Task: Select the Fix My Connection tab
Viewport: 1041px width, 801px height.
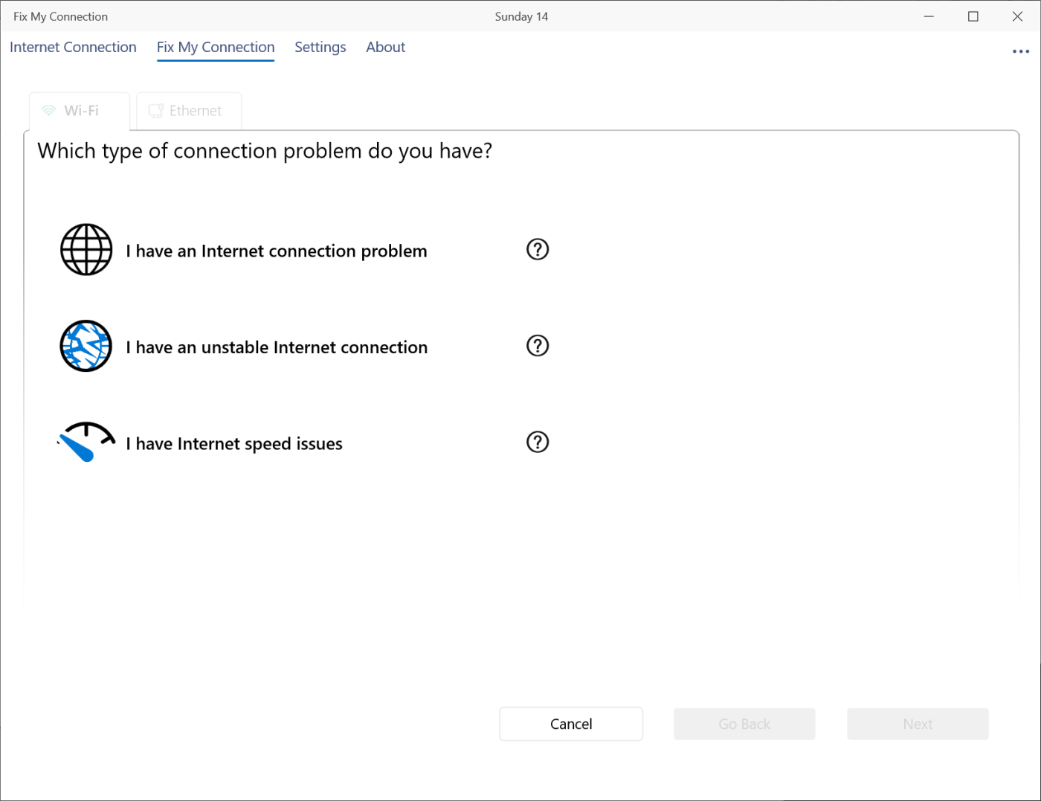Action: point(216,47)
